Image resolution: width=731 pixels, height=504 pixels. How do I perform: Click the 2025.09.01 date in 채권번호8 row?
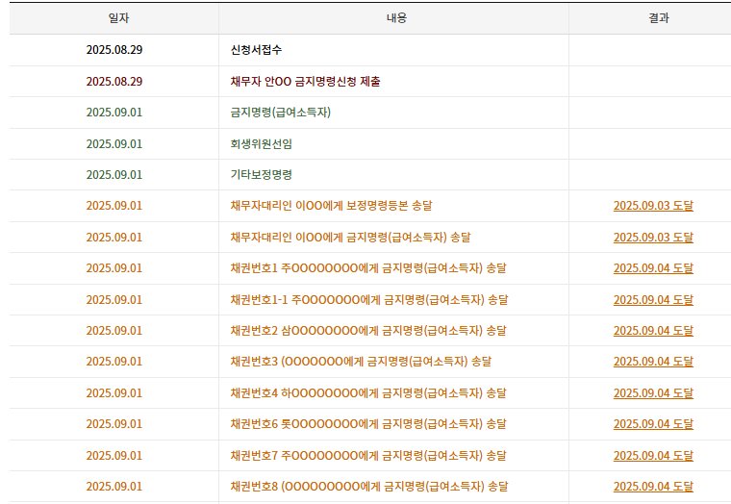114,487
